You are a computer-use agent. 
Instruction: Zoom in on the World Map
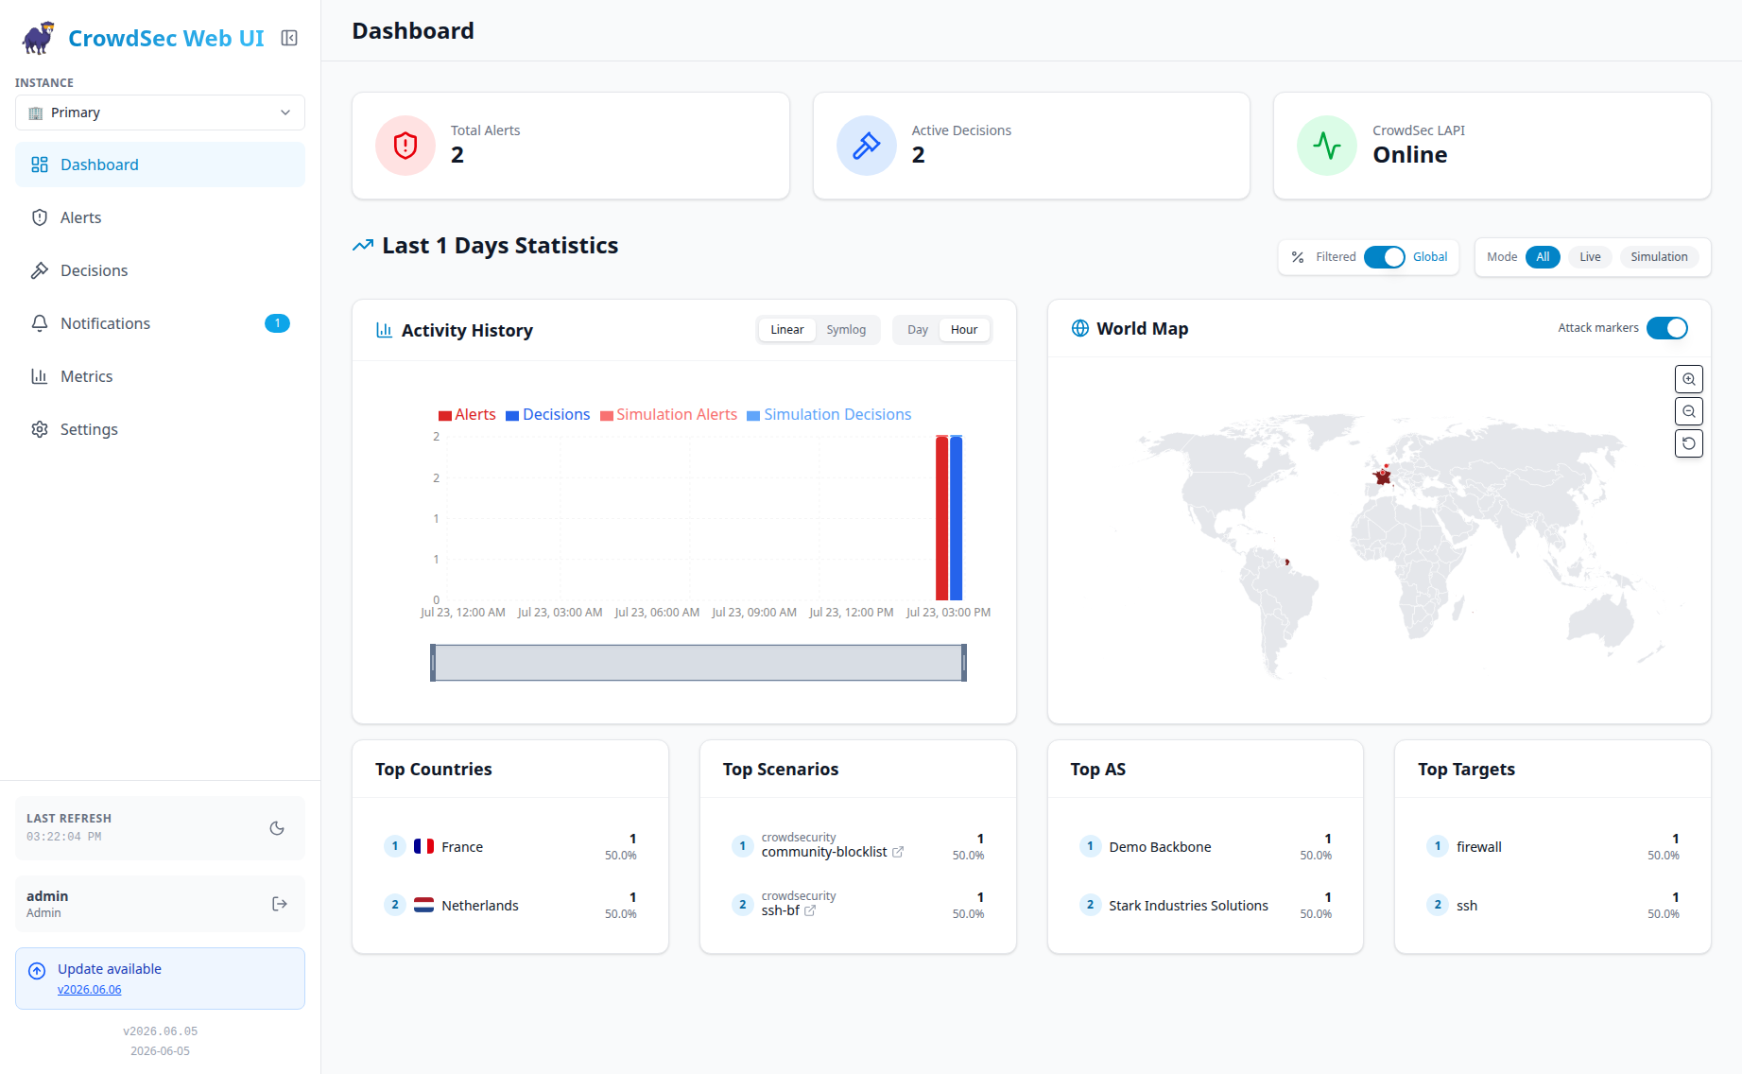point(1689,379)
